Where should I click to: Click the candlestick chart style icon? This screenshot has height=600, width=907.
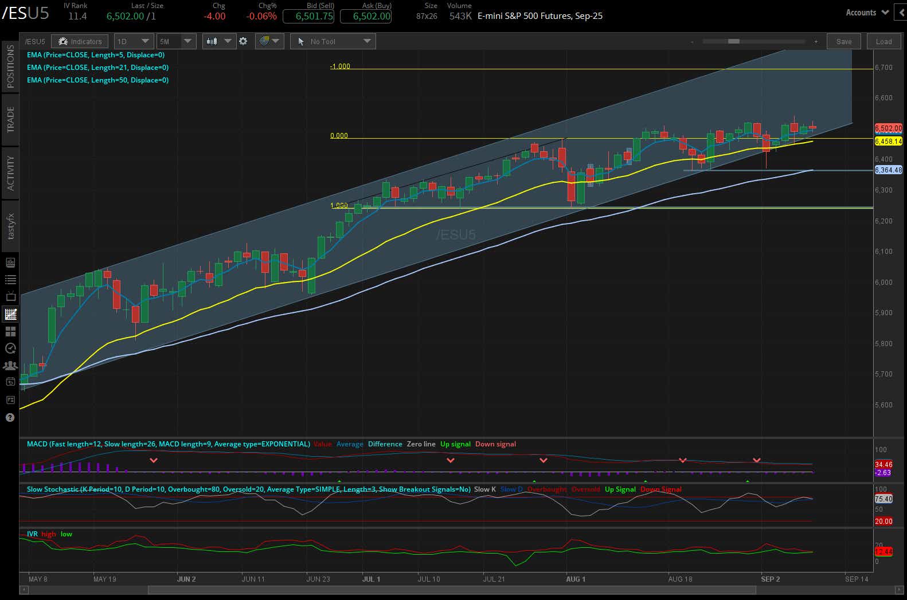[x=212, y=41]
